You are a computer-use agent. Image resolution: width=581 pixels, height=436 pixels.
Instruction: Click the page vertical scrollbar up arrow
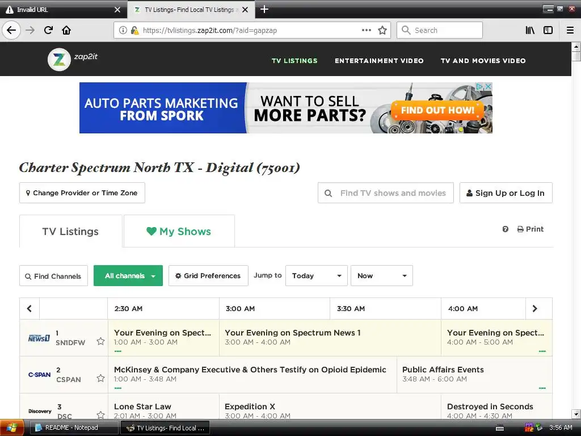click(576, 47)
